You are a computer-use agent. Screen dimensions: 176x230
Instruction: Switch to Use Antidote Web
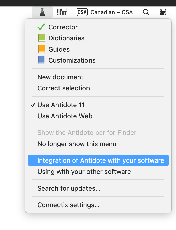[x=65, y=116]
